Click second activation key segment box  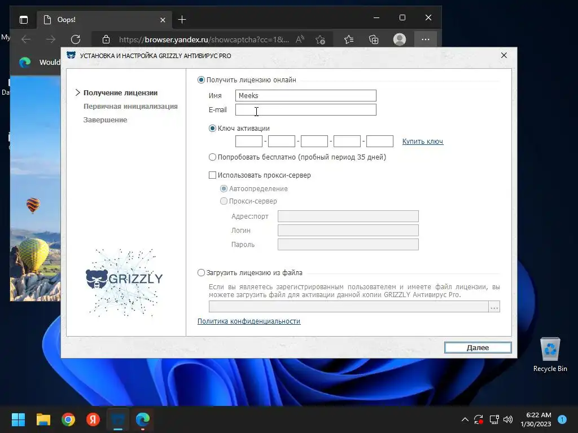click(x=282, y=142)
